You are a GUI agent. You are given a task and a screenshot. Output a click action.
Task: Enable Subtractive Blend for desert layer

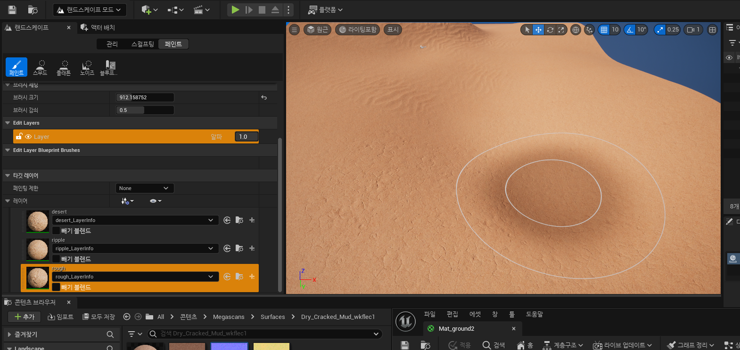[x=56, y=231]
